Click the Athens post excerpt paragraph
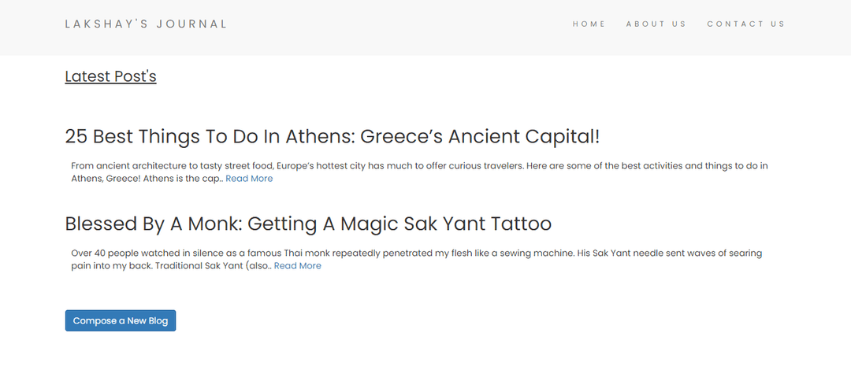Viewport: 851px width, 392px height. [x=419, y=172]
